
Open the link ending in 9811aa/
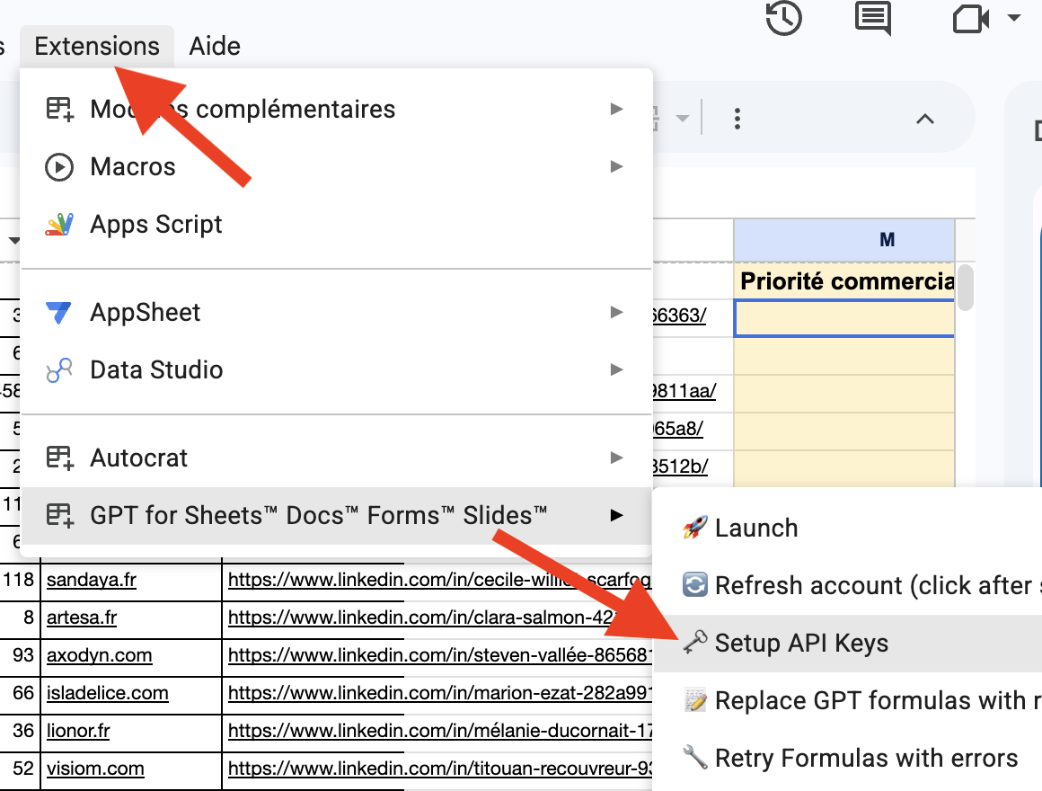point(684,391)
